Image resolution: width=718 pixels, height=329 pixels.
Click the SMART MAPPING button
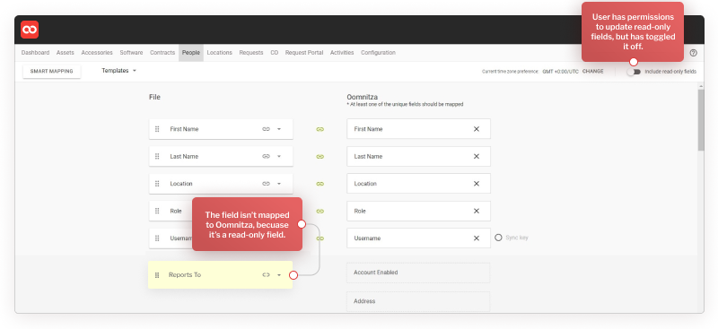coord(52,72)
